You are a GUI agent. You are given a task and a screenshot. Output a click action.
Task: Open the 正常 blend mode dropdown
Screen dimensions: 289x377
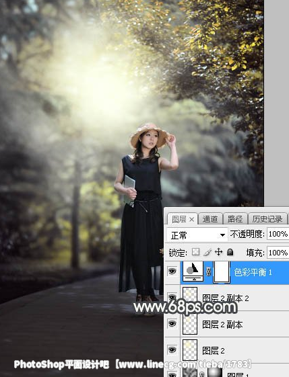coord(197,235)
